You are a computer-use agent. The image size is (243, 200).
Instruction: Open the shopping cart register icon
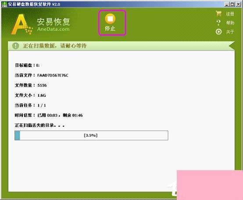click(218, 14)
